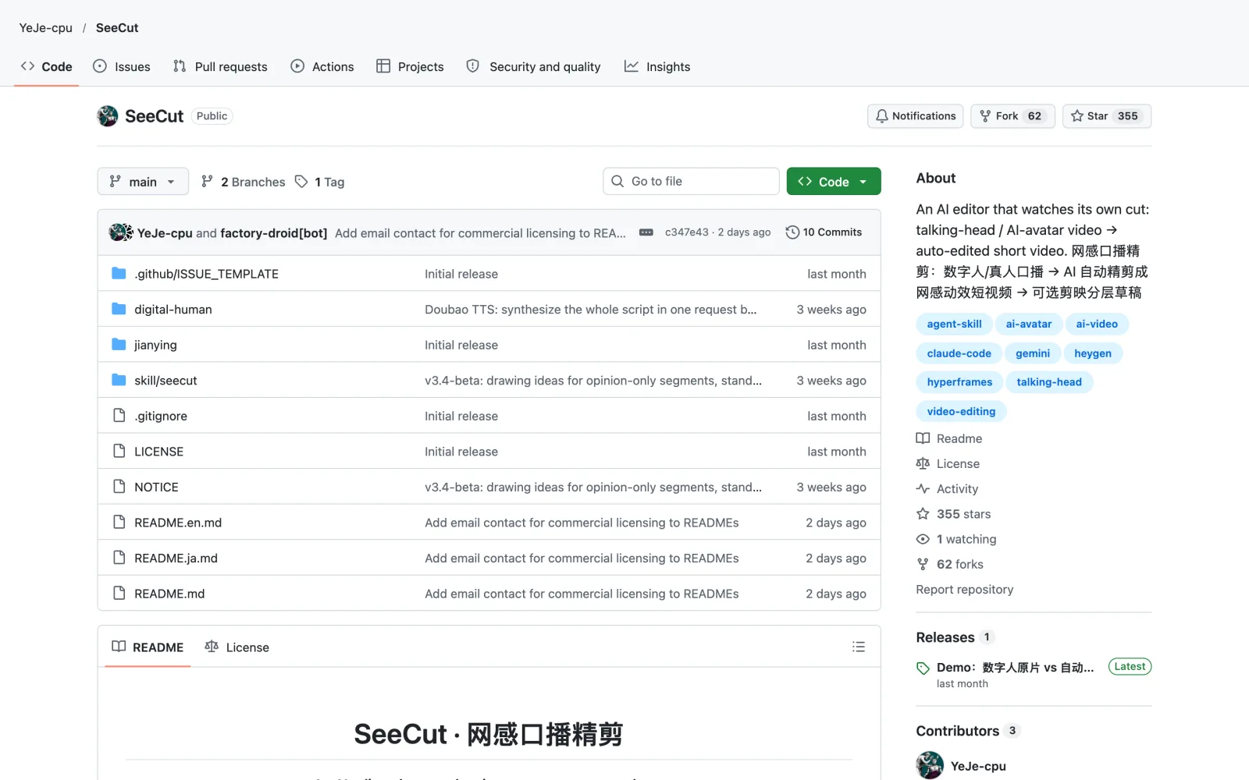The height and width of the screenshot is (780, 1249).
Task: Switch to the Issues tab
Action: [122, 66]
